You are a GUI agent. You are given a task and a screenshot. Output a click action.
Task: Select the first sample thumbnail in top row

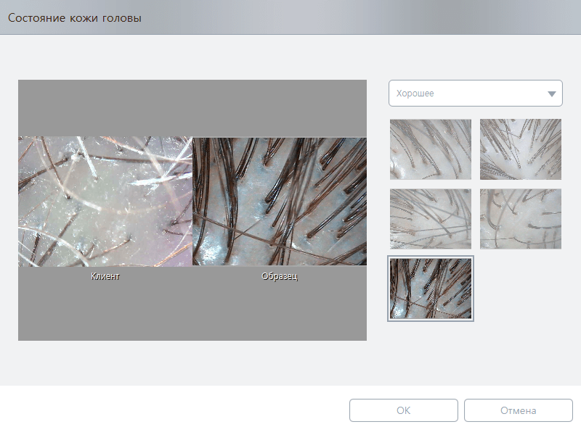pyautogui.click(x=431, y=149)
